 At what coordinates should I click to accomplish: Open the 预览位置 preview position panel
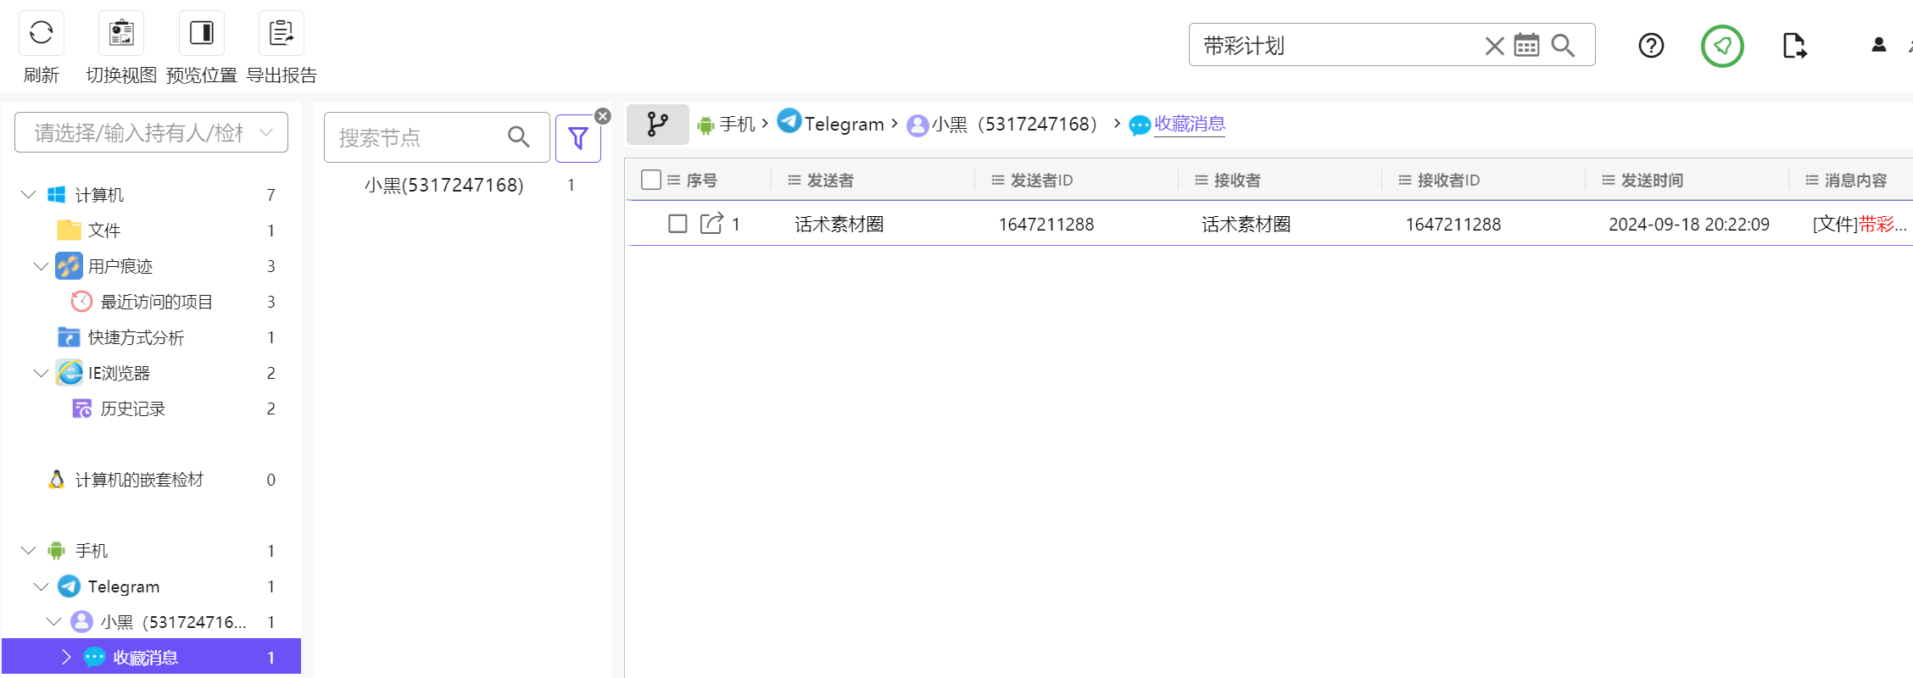pyautogui.click(x=201, y=34)
